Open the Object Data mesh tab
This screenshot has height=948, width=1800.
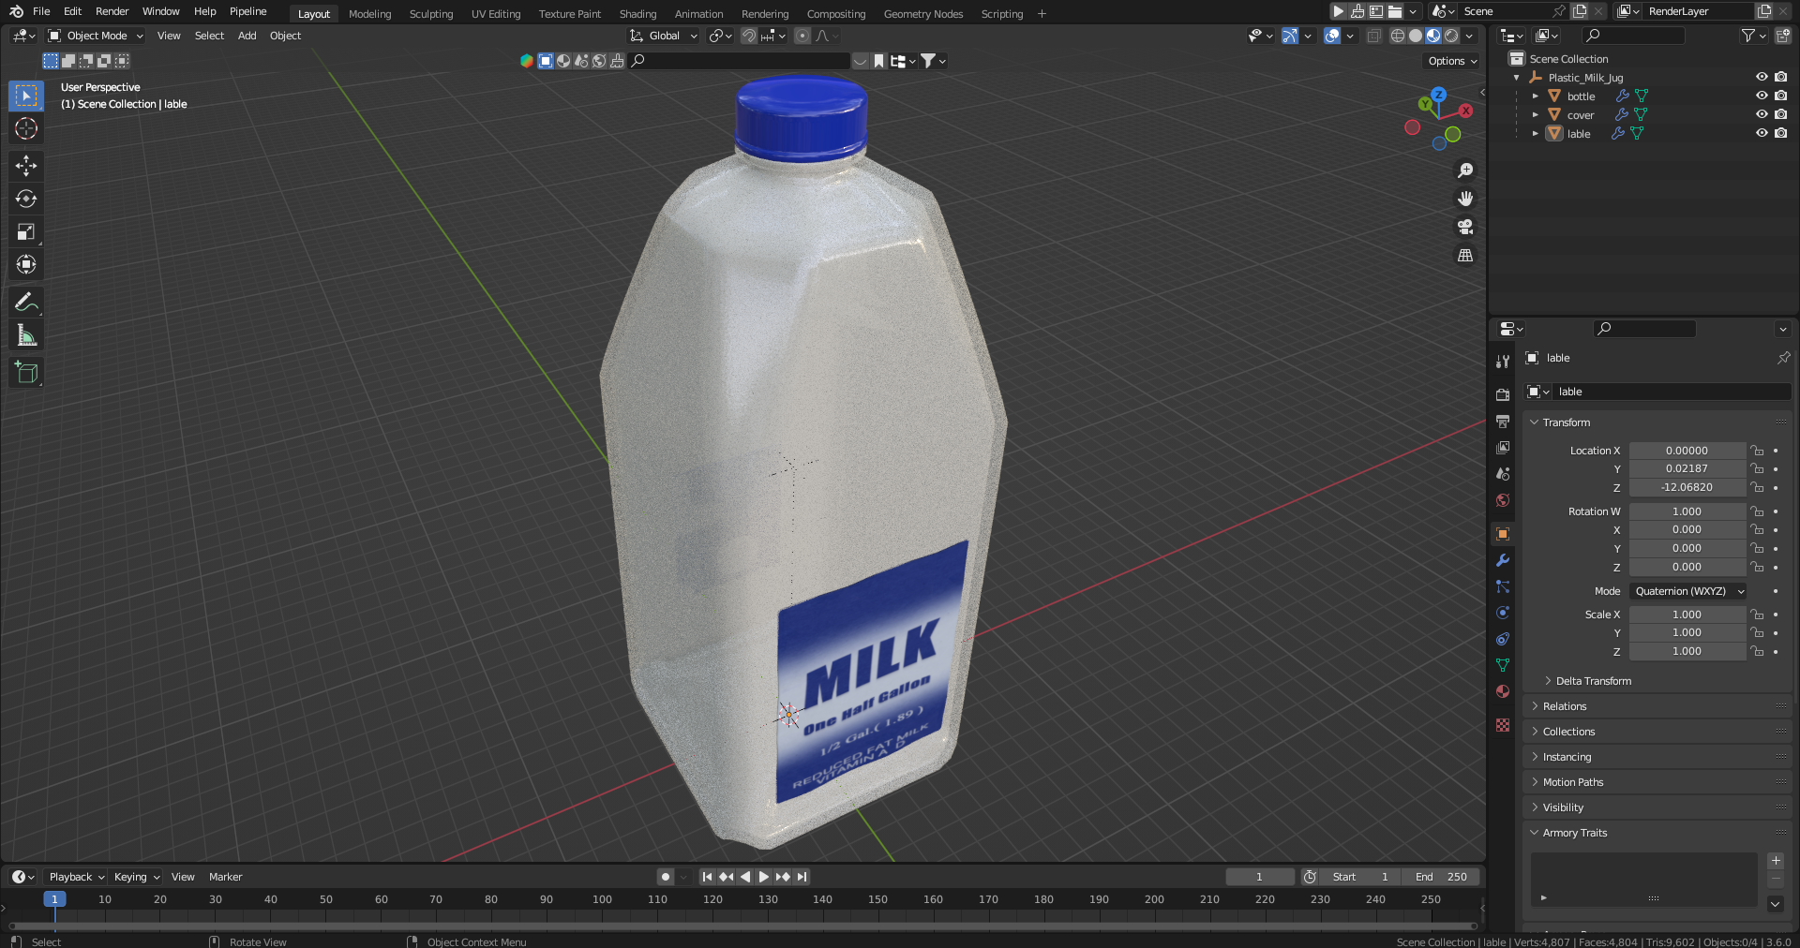pyautogui.click(x=1503, y=665)
